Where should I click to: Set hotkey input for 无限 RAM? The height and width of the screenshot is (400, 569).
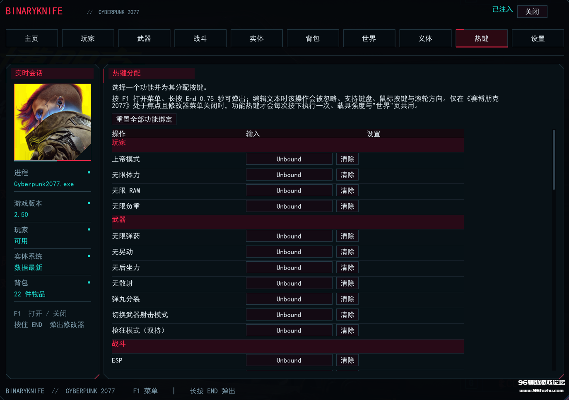pos(289,190)
